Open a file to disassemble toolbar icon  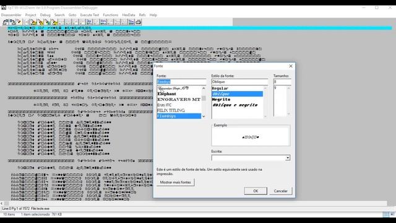6,22
